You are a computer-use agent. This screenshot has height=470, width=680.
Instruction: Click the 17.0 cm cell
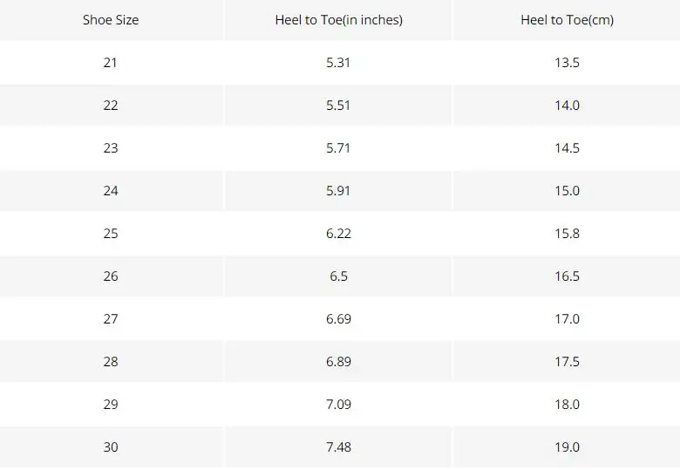(567, 319)
